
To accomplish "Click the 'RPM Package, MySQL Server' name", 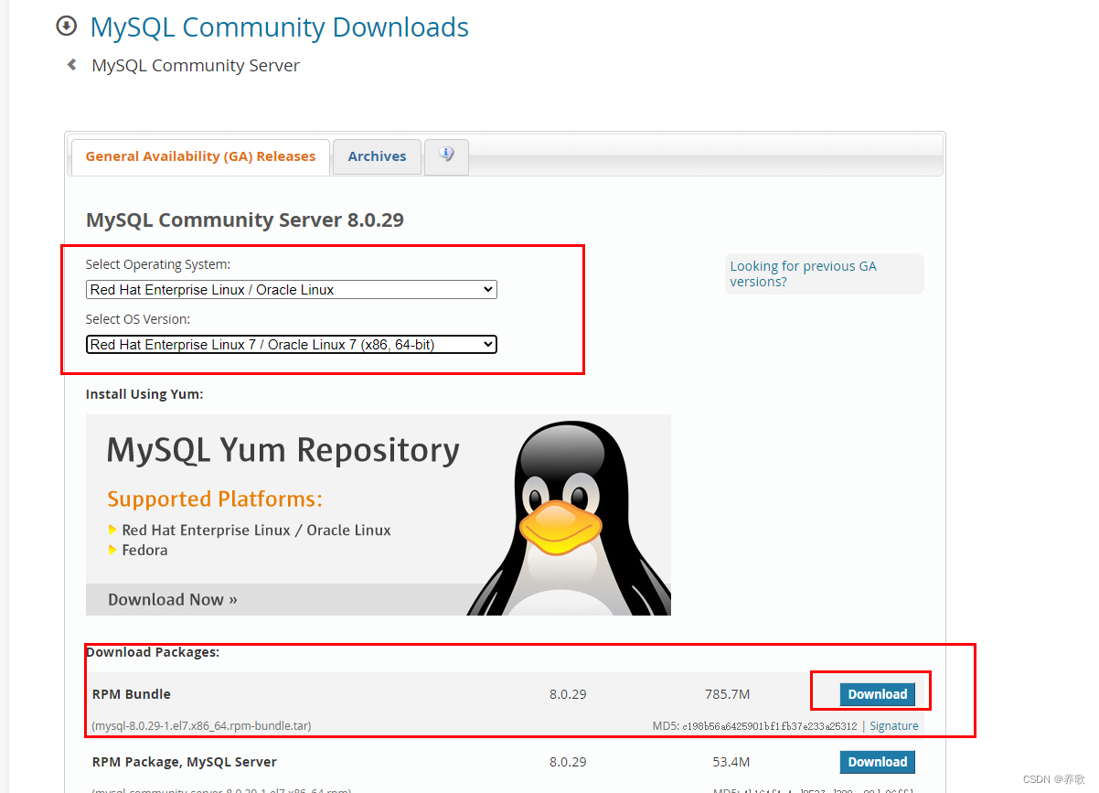I will (x=185, y=762).
